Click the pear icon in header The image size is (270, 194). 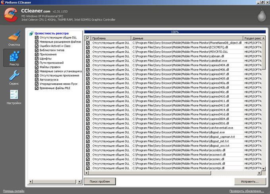[x=262, y=15]
